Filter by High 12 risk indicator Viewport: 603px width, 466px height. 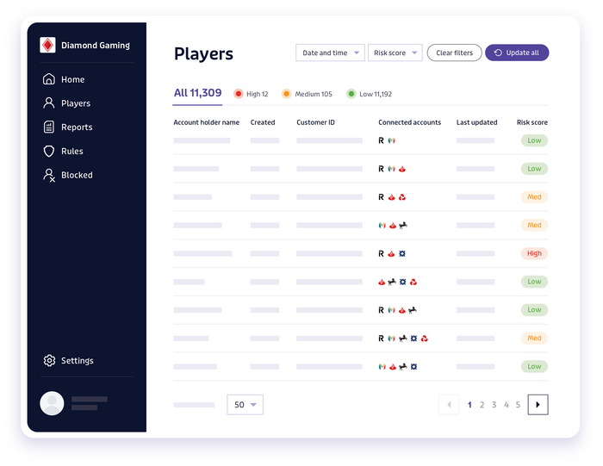pyautogui.click(x=252, y=94)
